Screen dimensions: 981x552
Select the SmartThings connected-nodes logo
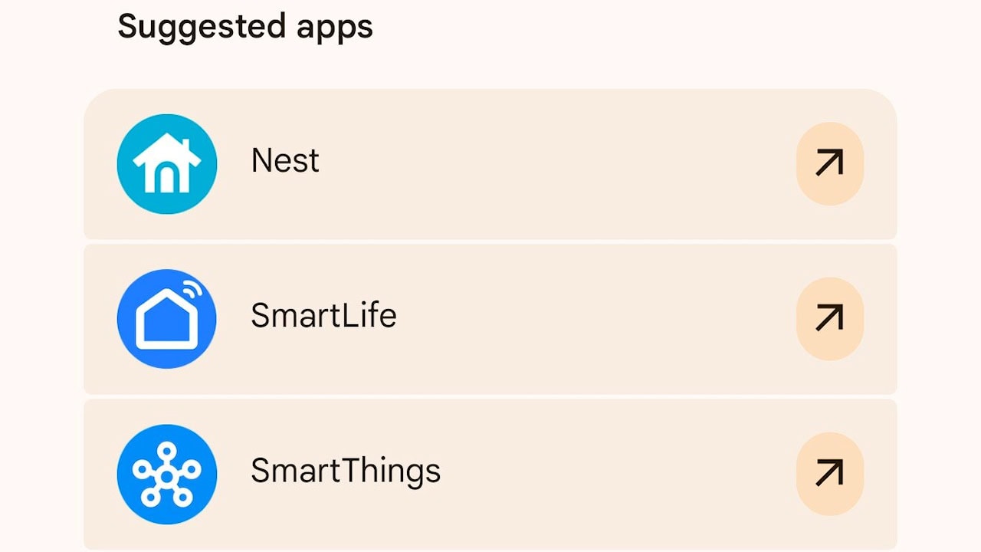click(167, 474)
